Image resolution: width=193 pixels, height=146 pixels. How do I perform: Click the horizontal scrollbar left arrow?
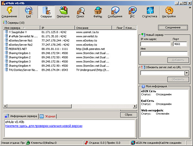tap(5, 106)
